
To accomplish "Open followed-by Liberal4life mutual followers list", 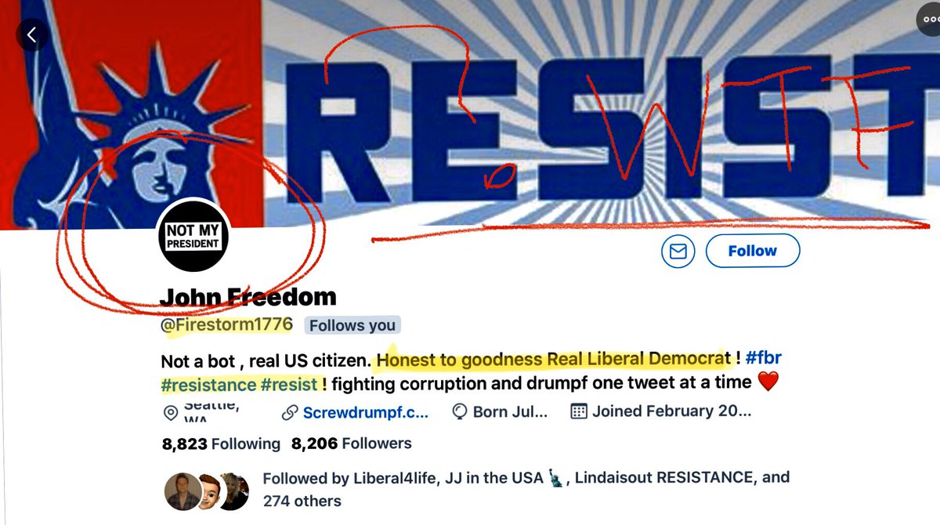I will pyautogui.click(x=526, y=489).
